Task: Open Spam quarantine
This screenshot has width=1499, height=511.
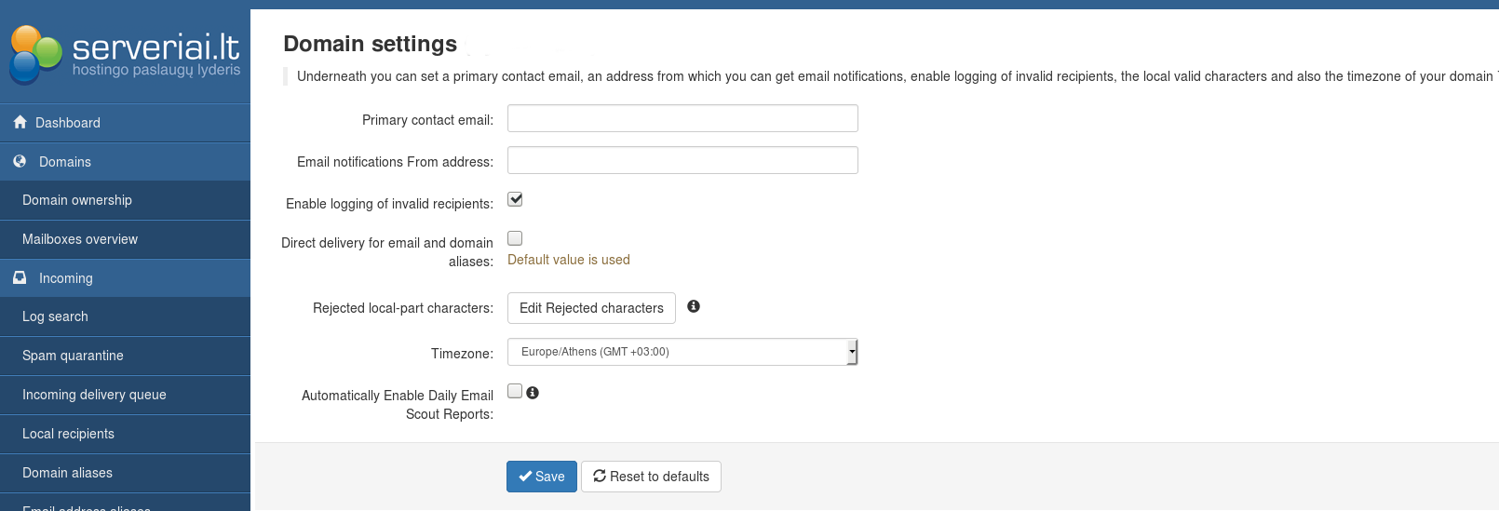Action: click(x=73, y=356)
